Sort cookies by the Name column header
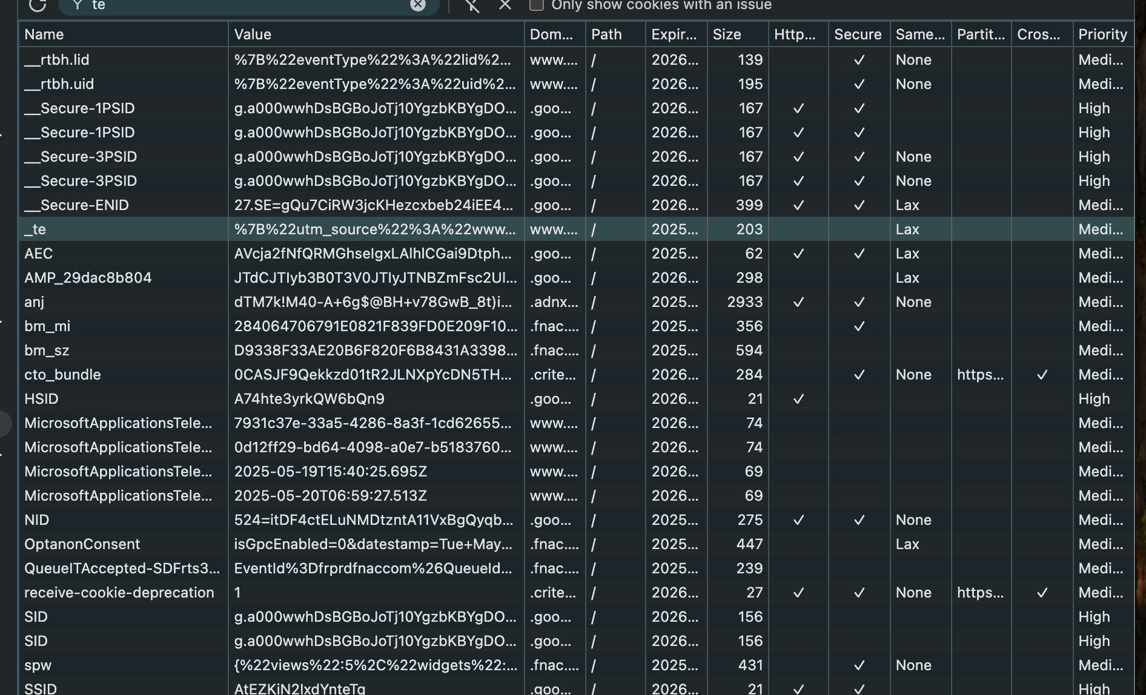 [44, 35]
